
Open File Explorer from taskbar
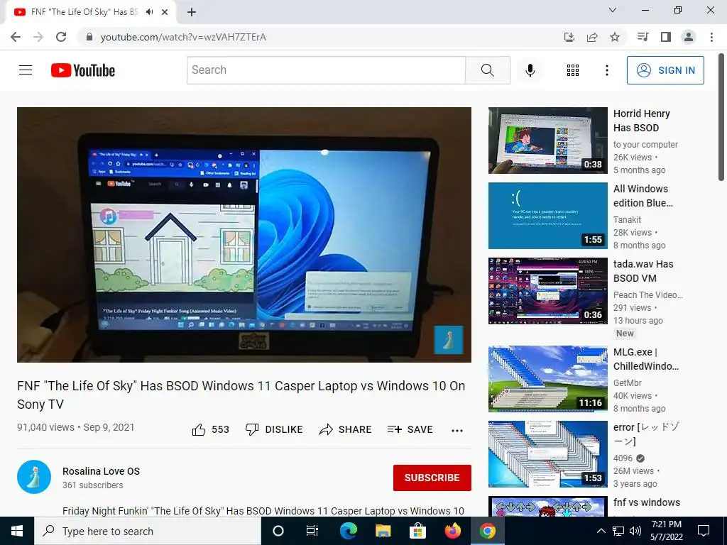[x=383, y=531]
